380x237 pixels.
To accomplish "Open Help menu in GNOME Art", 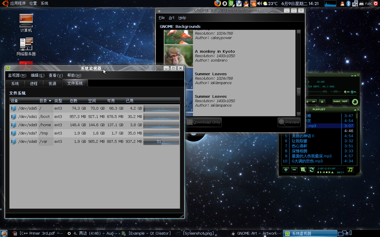I will click(182, 18).
